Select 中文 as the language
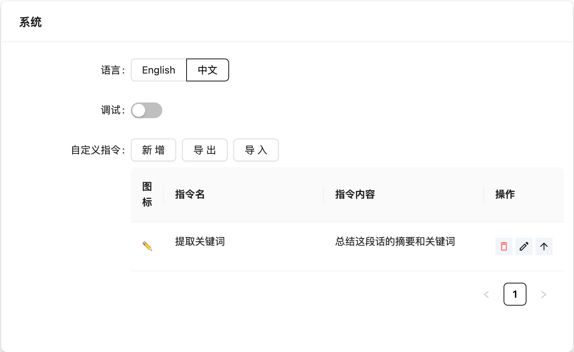Viewport: 574px width, 352px height. click(x=207, y=70)
